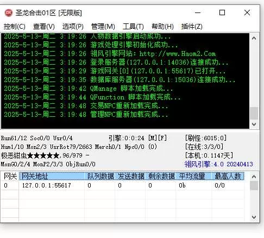The height and width of the screenshot is (238, 264).
Task: Close the 圣龙合击01区 window
Action: click(x=247, y=13)
